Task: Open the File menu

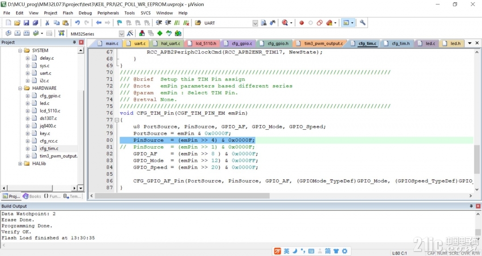Action: pyautogui.click(x=7, y=13)
